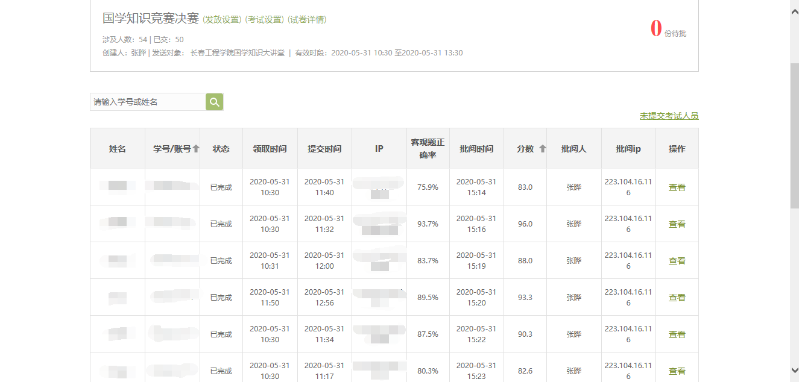View the record scored 82.6
This screenshot has width=799, height=382.
(x=677, y=371)
